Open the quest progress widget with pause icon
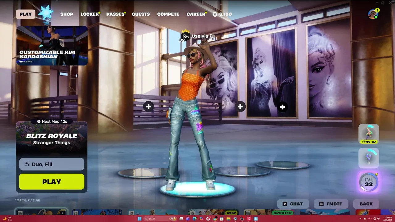 pyautogui.click(x=368, y=158)
